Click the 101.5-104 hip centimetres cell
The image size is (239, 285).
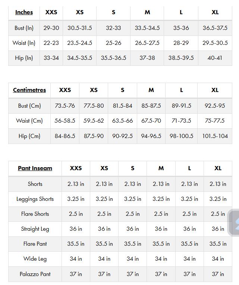tap(215, 136)
